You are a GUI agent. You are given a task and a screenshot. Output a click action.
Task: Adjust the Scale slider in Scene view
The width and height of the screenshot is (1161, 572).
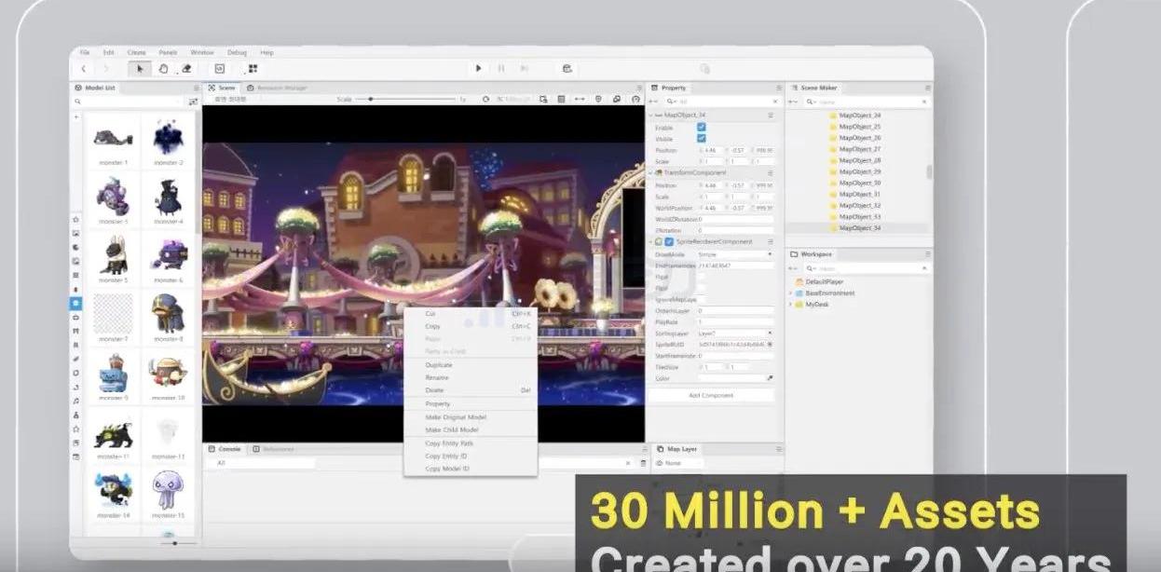pyautogui.click(x=371, y=99)
